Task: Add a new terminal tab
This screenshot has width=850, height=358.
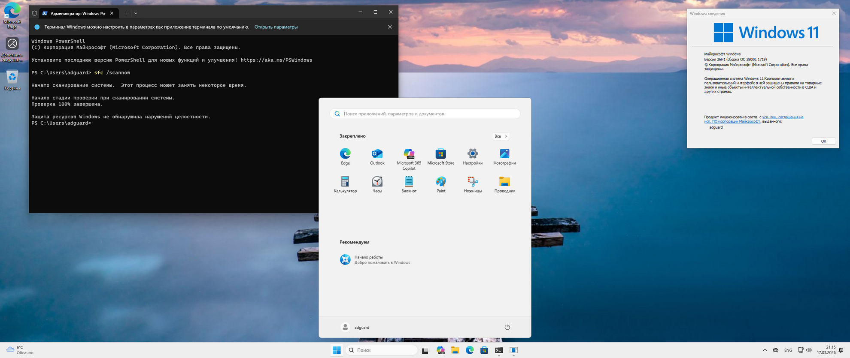Action: click(126, 13)
